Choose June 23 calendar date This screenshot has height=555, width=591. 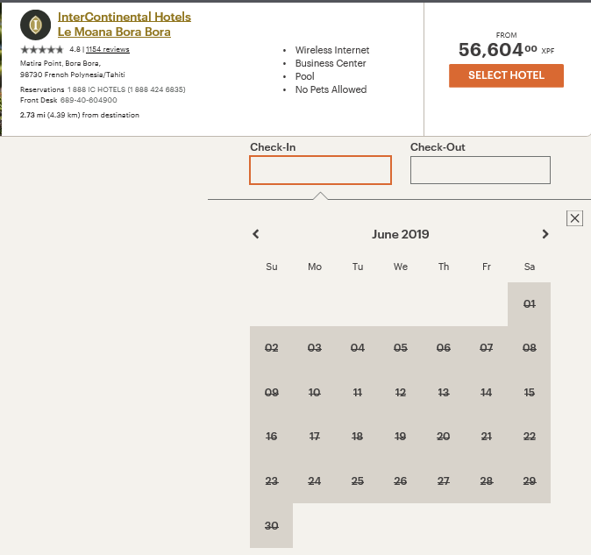271,481
